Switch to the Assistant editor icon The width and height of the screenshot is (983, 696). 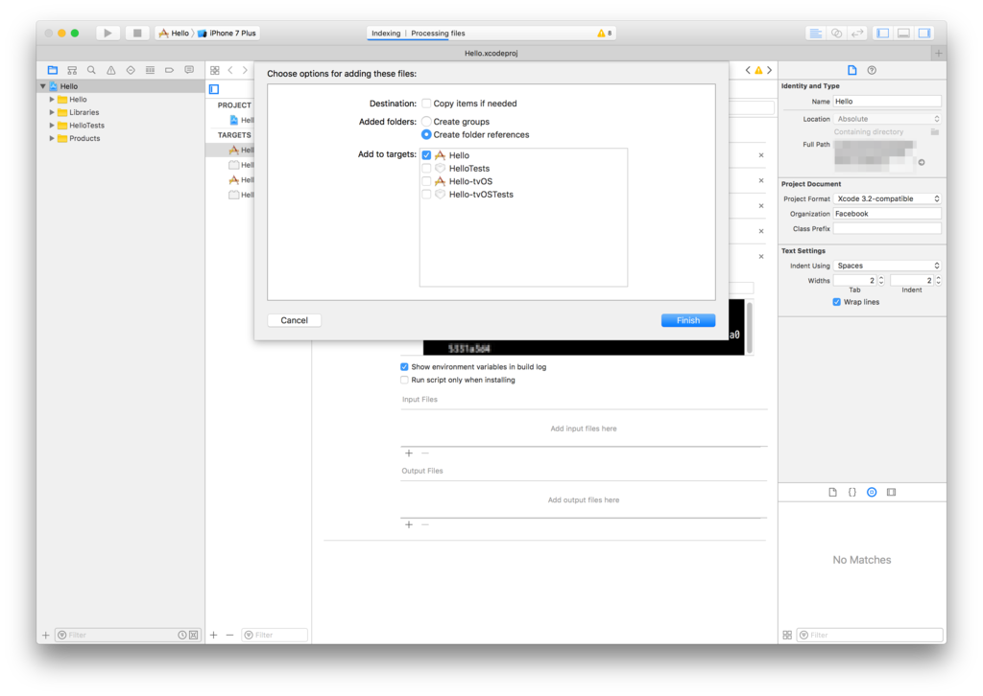pos(836,34)
